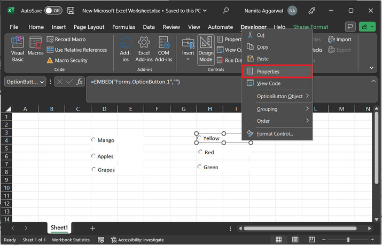382x245 pixels.
Task: Toggle Design Mode in Controls
Action: [206, 49]
